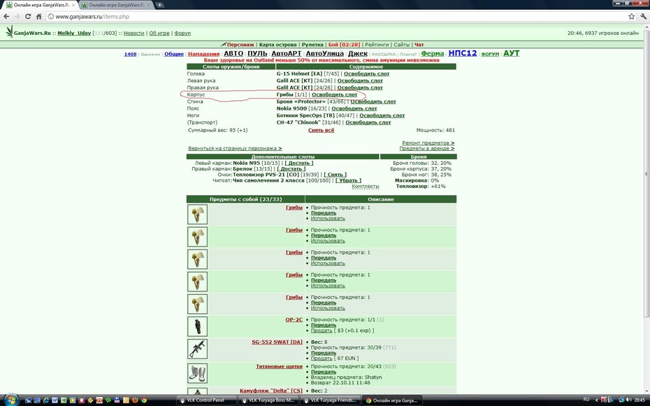The height and width of the screenshot is (406, 650).
Task: Click Снять for Тепловизор PVS-21
Action: (335, 175)
